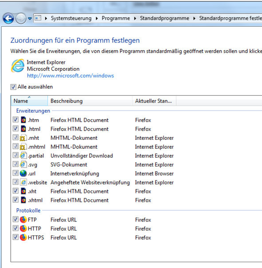Screen dimensions: 262x268
Task: Click the control panel icon in the address bar
Action: pyautogui.click(x=38, y=18)
